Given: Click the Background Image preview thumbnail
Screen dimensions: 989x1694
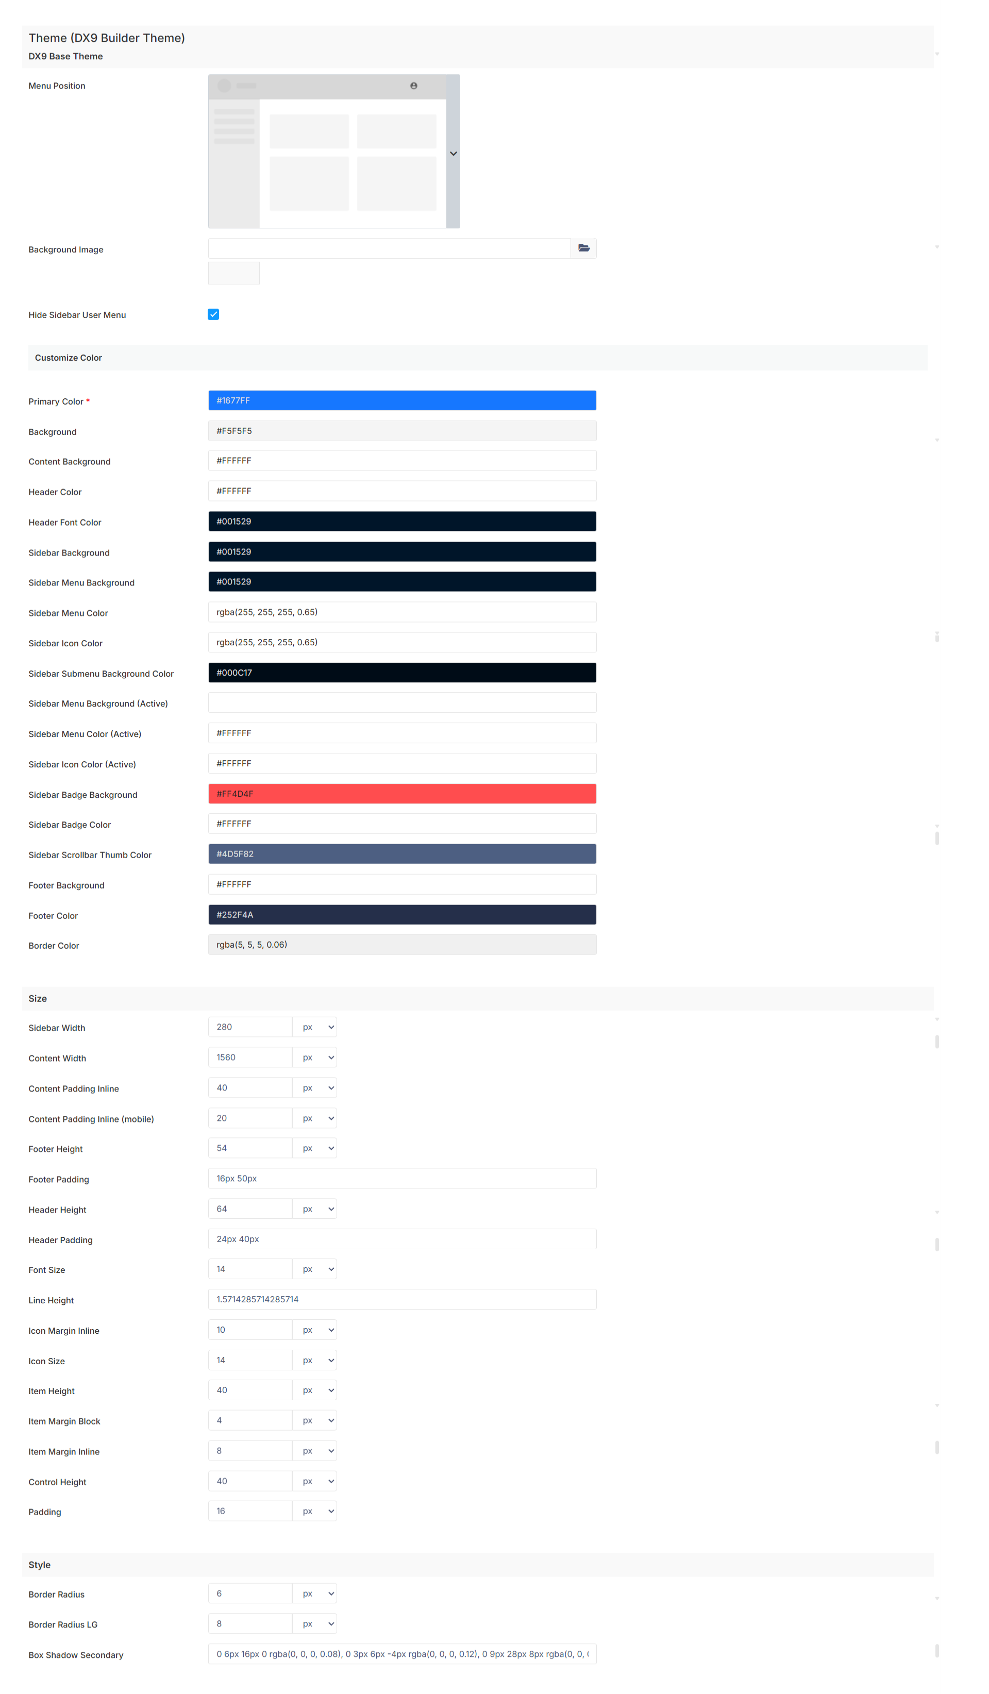Looking at the screenshot, I should (x=234, y=273).
